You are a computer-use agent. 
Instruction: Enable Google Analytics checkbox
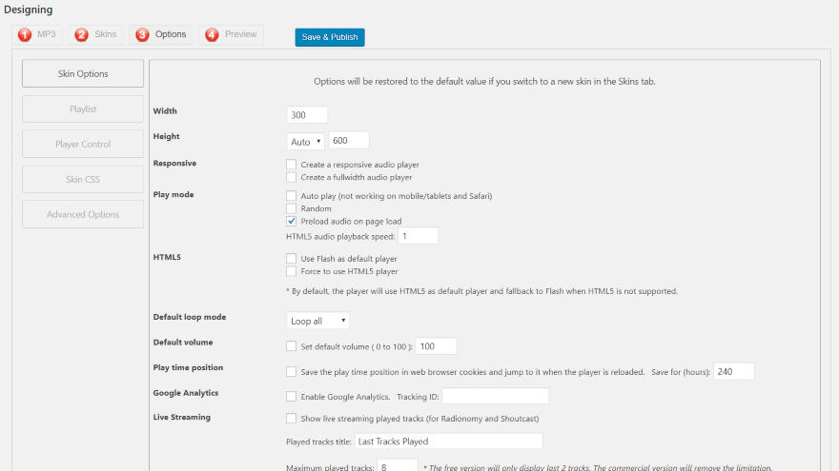pyautogui.click(x=292, y=396)
